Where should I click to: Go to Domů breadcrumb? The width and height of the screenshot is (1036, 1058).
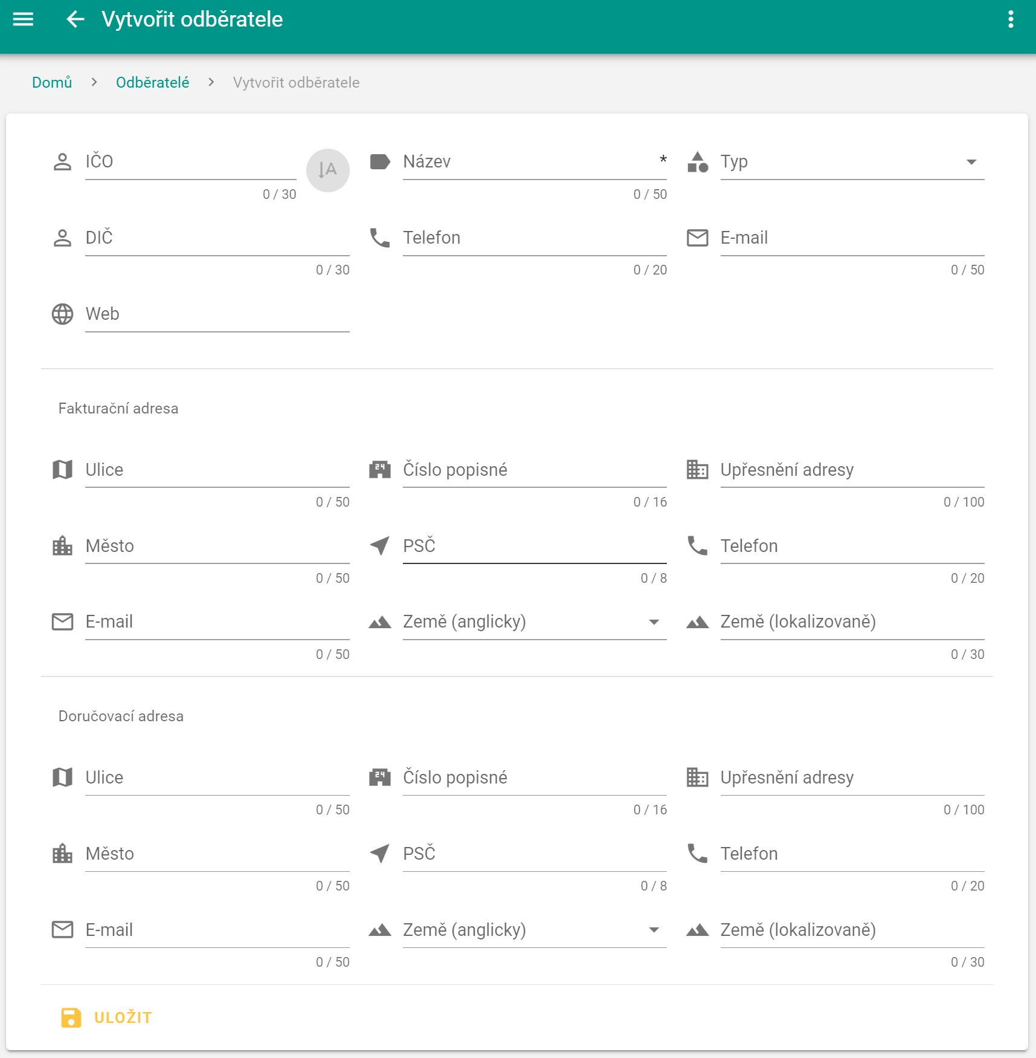click(x=52, y=82)
